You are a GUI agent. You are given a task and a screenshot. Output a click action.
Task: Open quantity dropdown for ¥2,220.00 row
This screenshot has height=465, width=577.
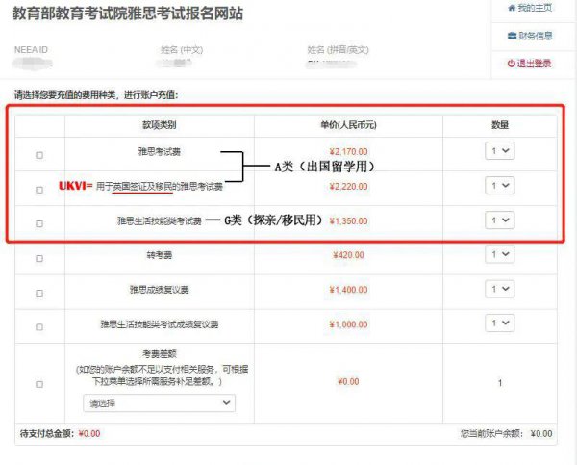click(x=500, y=186)
